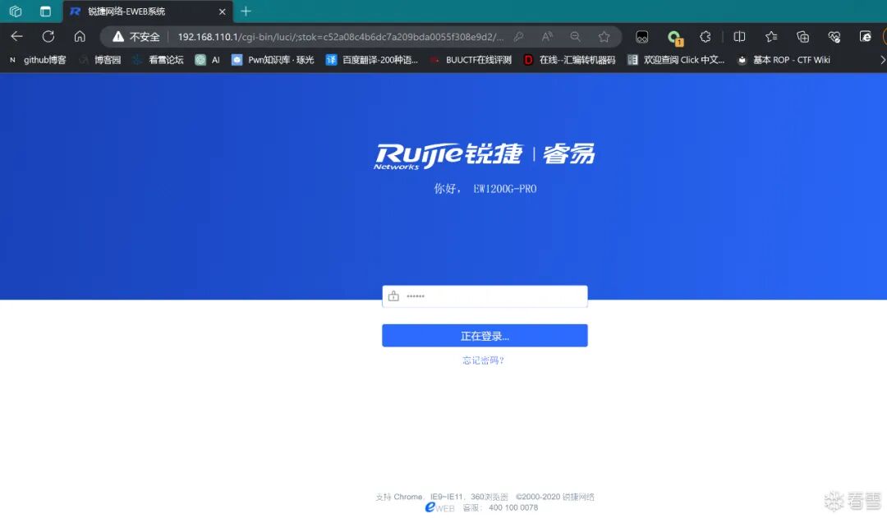Open the github博客 bookmark
The image size is (887, 518).
[38, 60]
